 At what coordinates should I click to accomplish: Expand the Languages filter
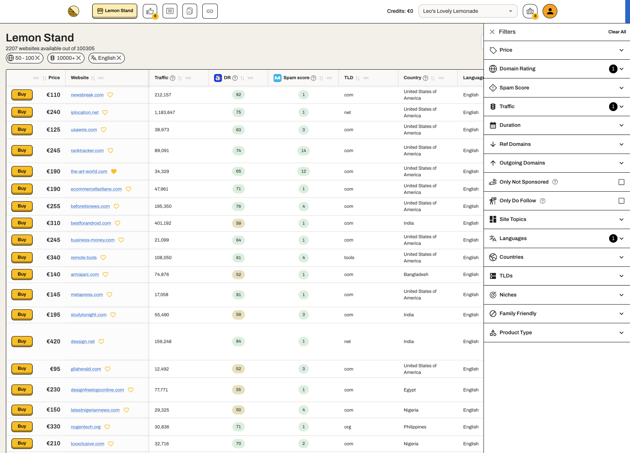tap(557, 239)
